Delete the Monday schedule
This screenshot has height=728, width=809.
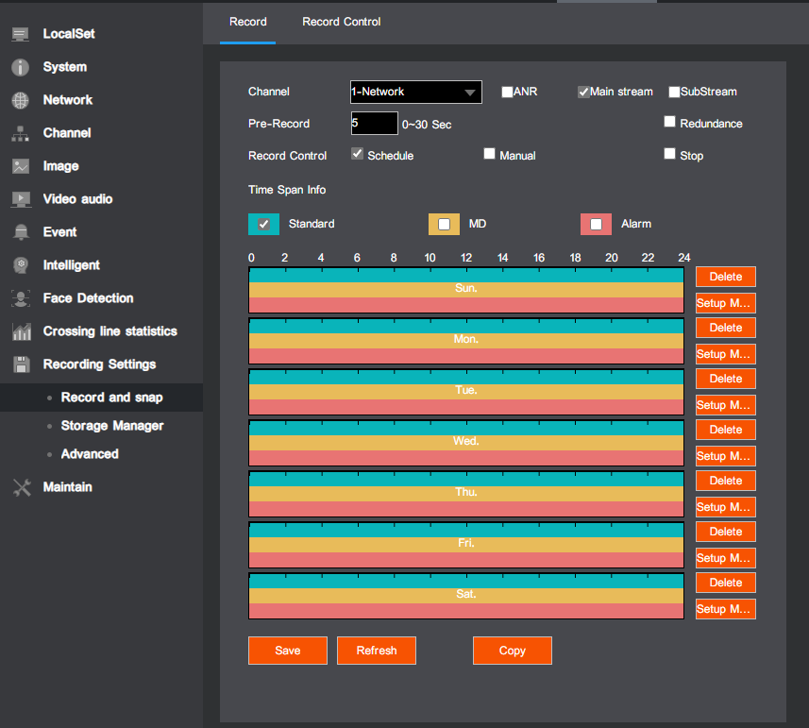(x=726, y=328)
